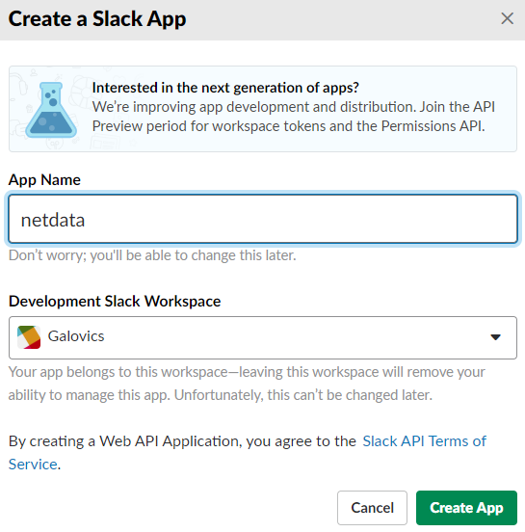Click the Create a Slack App title

tap(97, 19)
